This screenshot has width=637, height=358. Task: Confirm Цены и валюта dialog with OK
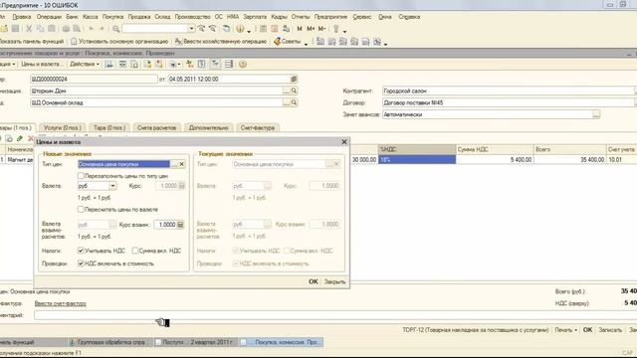(x=314, y=281)
